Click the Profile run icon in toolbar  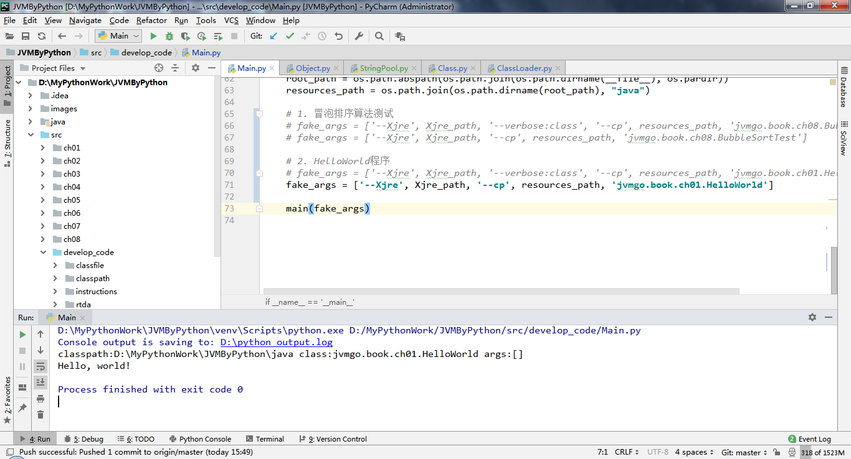(202, 36)
